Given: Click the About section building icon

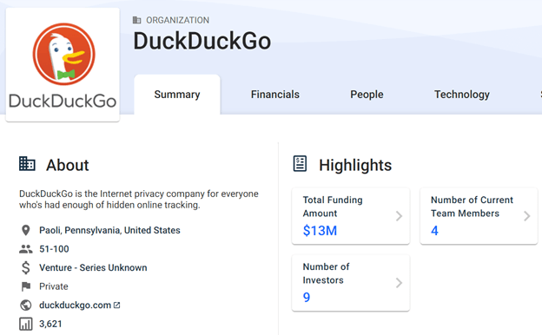Looking at the screenshot, I should pyautogui.click(x=27, y=164).
